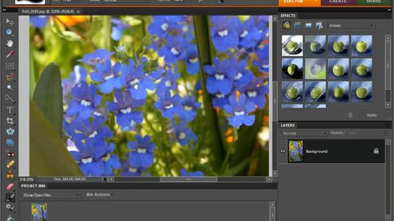Select the Red Eye Removal tool
Screen dimensions: 394x221
click(x=10, y=154)
